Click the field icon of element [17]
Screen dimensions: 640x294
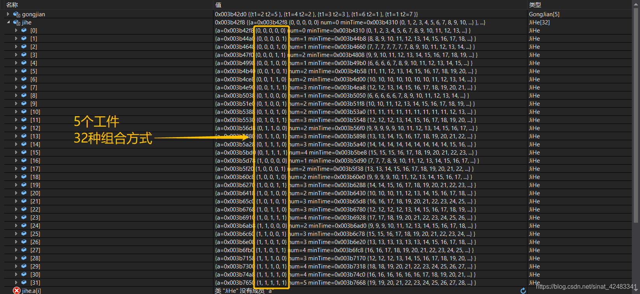click(x=24, y=168)
